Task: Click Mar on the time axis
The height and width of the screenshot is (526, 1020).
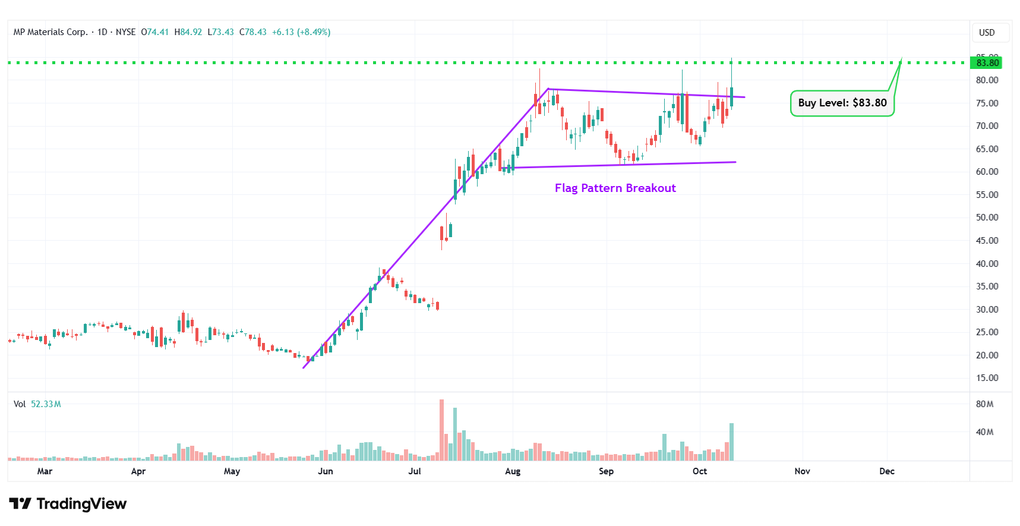Action: tap(45, 471)
